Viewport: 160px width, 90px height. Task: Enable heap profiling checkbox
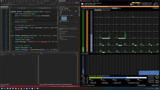[60, 36]
